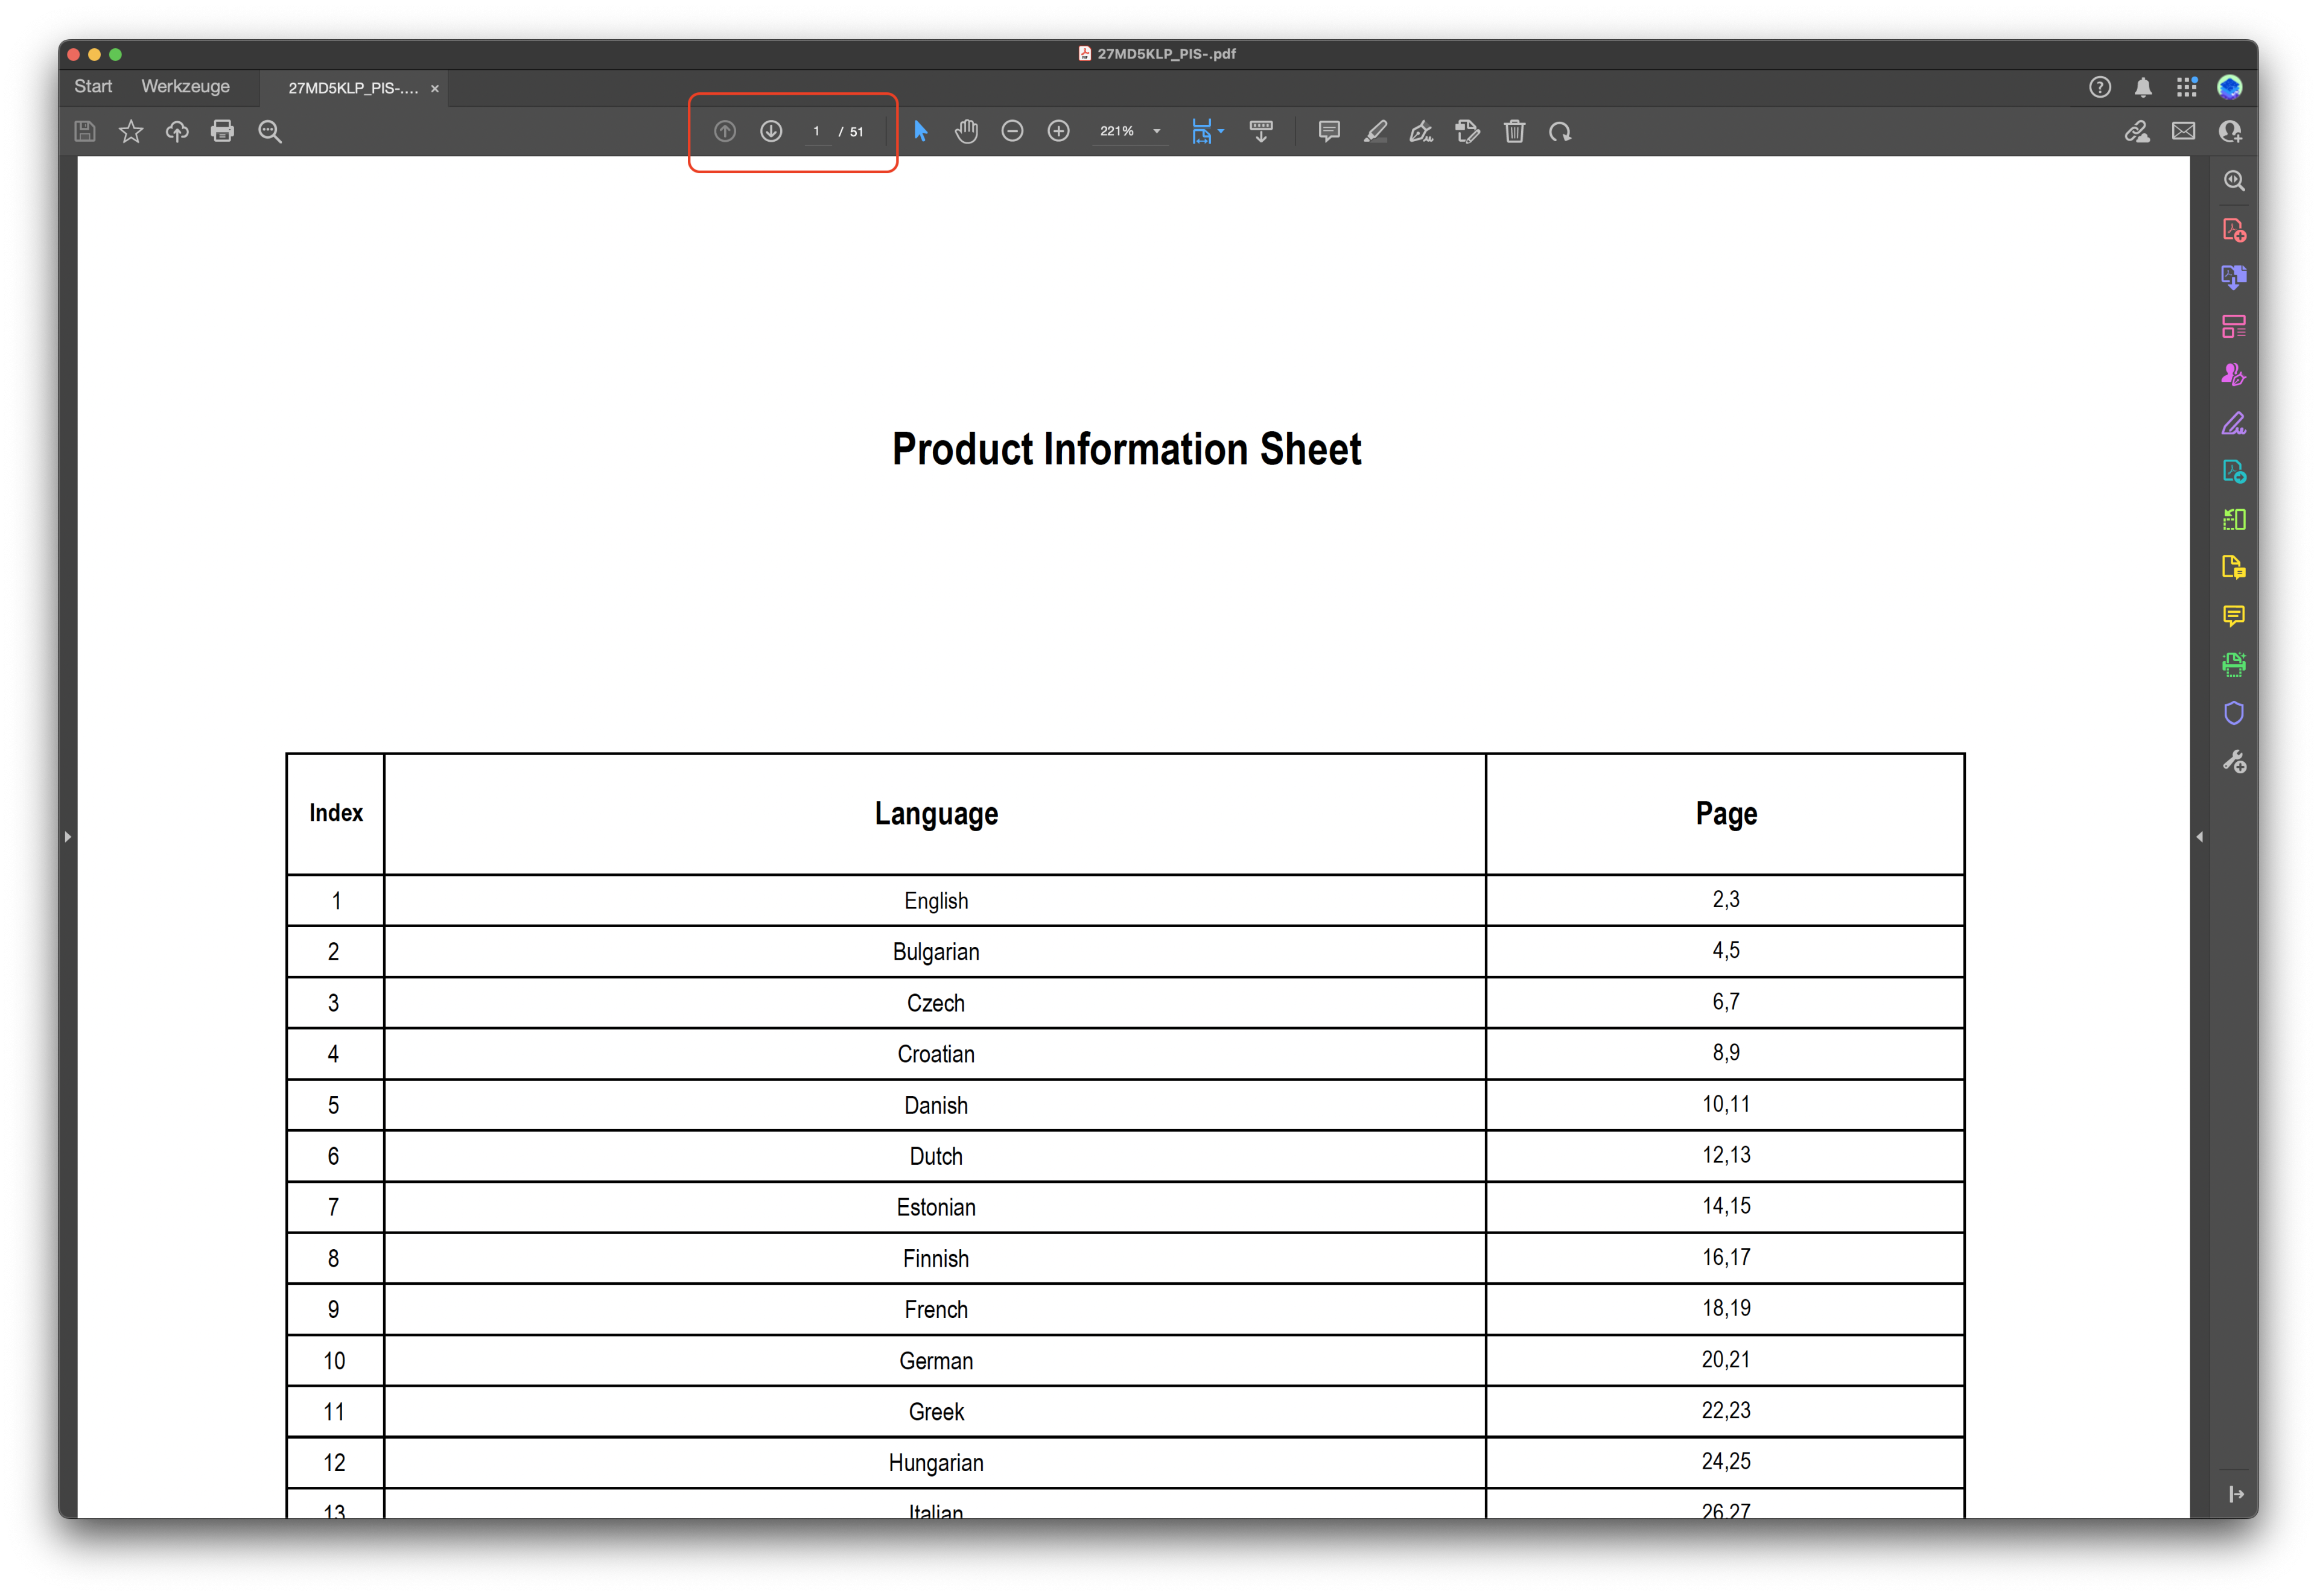Screen dimensions: 2317x1596
Task: Click the zoom out minus icon
Action: click(1011, 131)
